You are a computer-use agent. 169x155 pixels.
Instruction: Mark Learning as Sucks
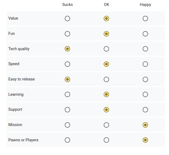tap(67, 94)
